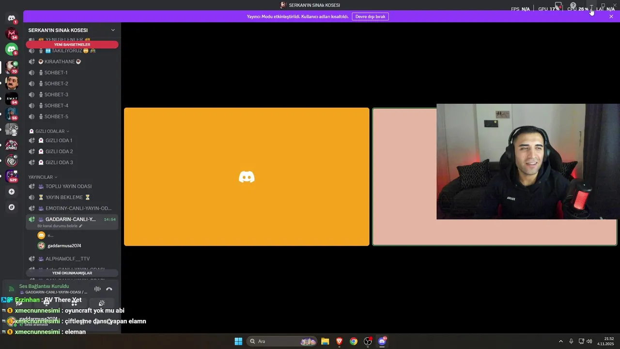The image size is (620, 349).
Task: Click the Add a Server plus icon
Action: click(12, 191)
